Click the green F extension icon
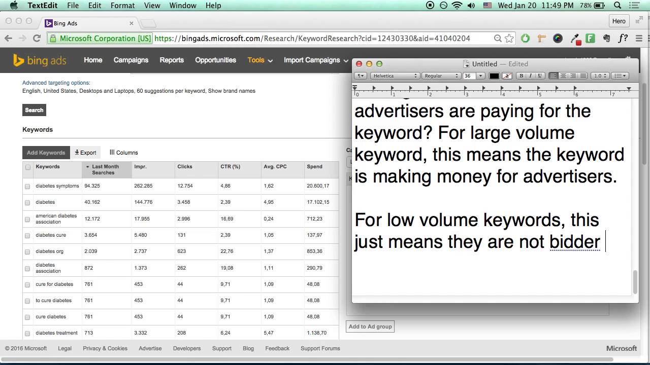The height and width of the screenshot is (365, 650). click(590, 38)
